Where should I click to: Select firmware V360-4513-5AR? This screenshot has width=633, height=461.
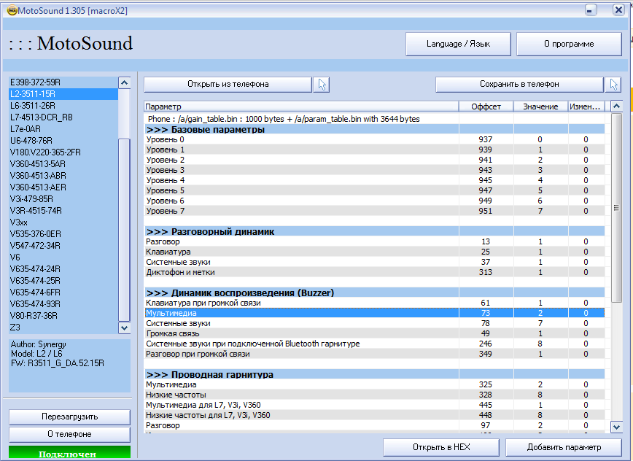coord(63,164)
